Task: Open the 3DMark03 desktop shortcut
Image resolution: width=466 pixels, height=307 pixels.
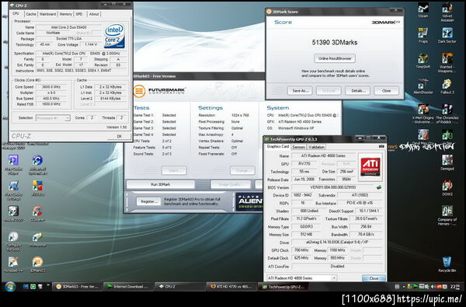Action: 37,264
